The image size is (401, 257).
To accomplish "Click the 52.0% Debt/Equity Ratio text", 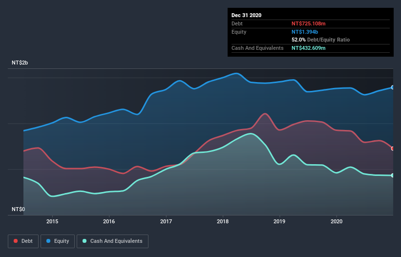I will click(321, 40).
